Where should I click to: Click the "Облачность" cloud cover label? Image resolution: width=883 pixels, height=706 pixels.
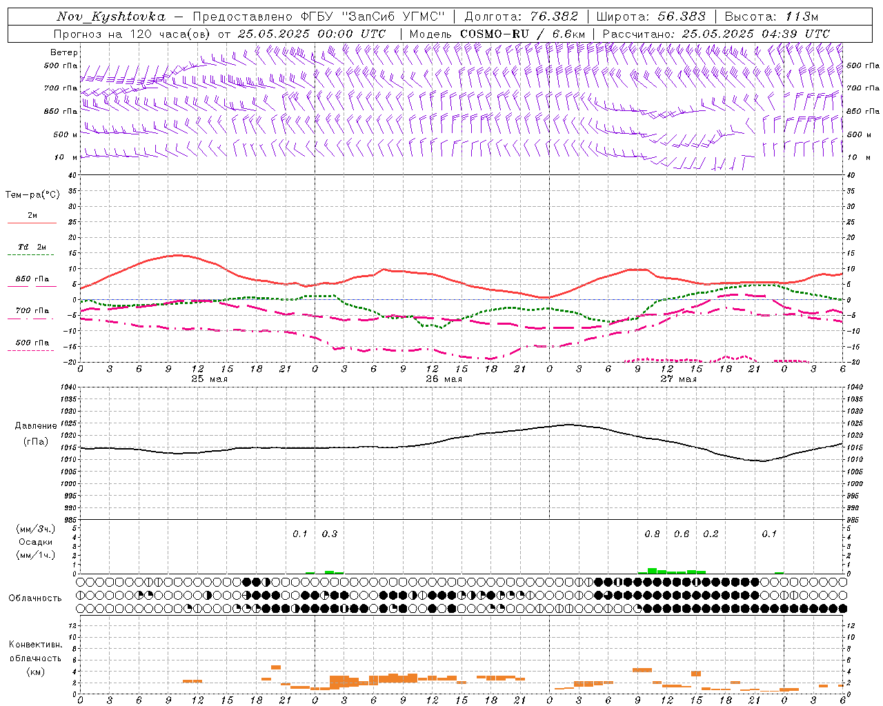[35, 598]
